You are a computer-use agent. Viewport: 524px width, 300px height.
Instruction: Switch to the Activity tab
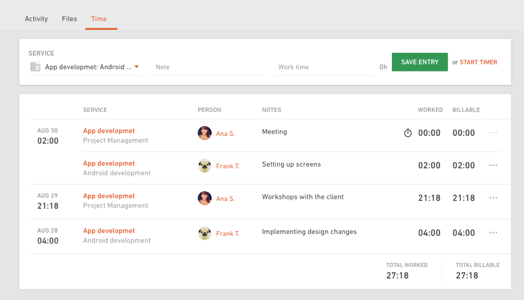36,19
